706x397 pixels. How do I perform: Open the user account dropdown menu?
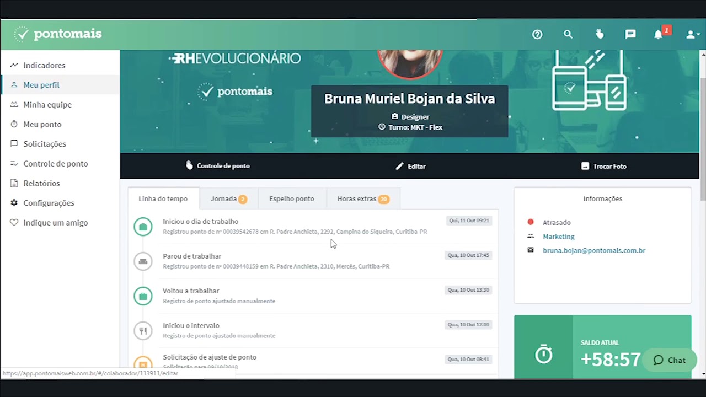[x=692, y=34]
